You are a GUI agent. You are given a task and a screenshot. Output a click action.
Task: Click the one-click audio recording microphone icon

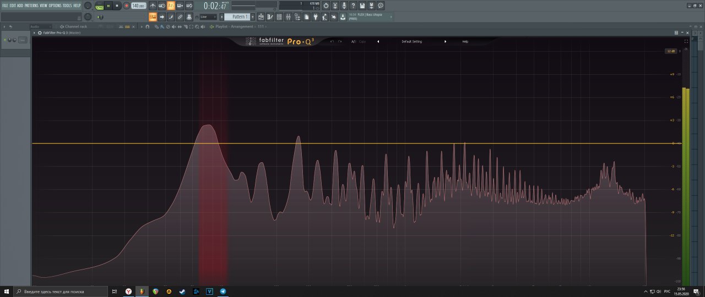[x=344, y=5]
